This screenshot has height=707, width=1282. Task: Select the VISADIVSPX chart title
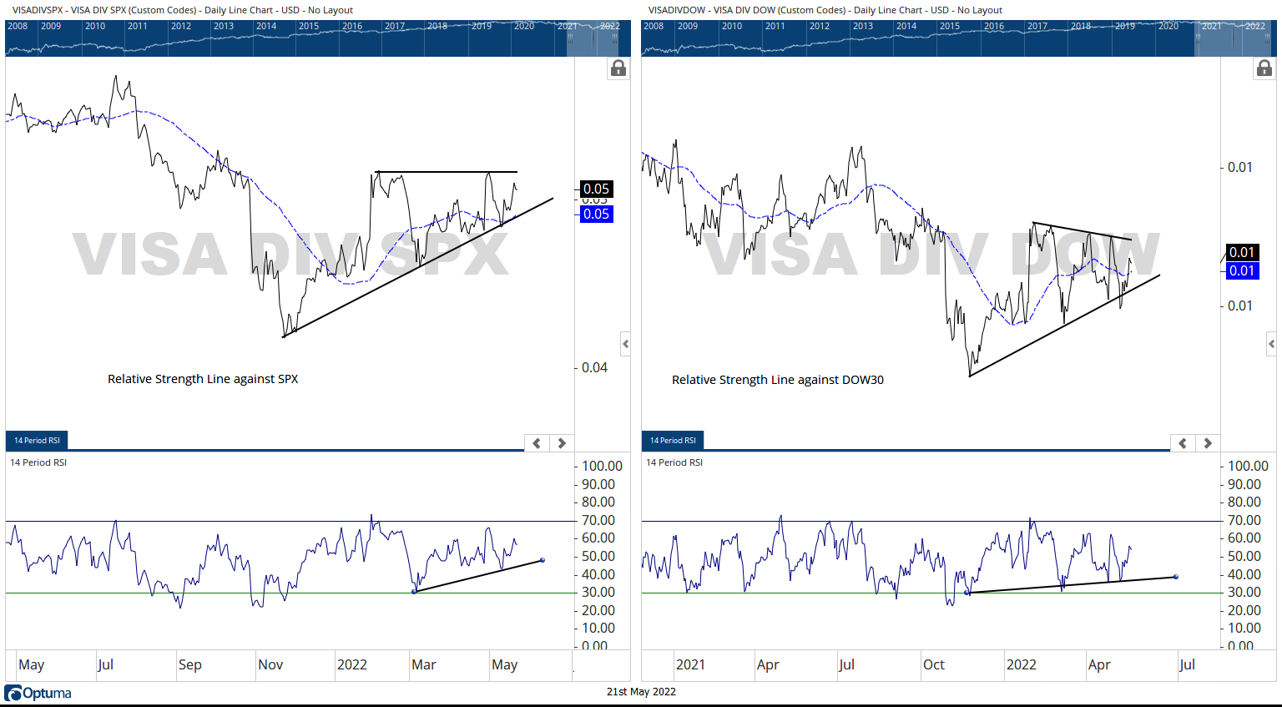click(183, 10)
